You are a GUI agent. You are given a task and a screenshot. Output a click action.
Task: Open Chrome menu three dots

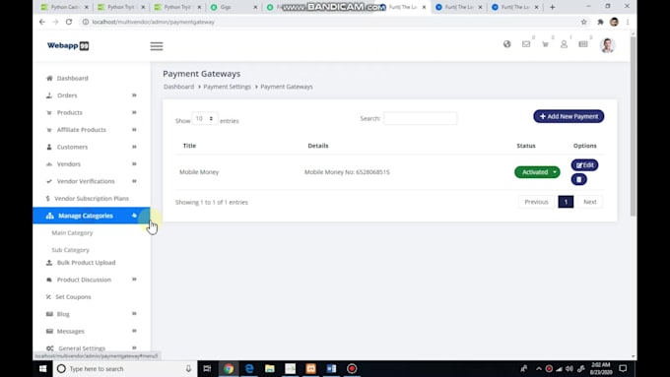(x=628, y=22)
